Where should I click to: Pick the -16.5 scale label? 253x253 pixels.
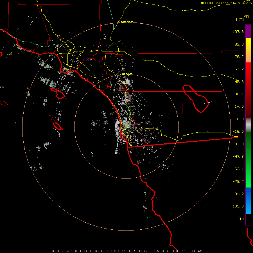238,131
